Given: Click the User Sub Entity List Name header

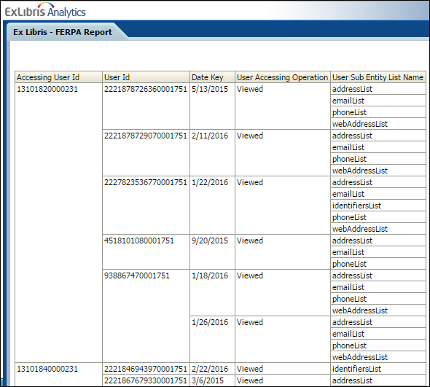Looking at the screenshot, I should 378,77.
